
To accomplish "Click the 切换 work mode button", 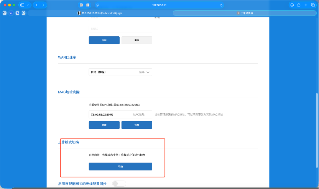I will point(120,166).
